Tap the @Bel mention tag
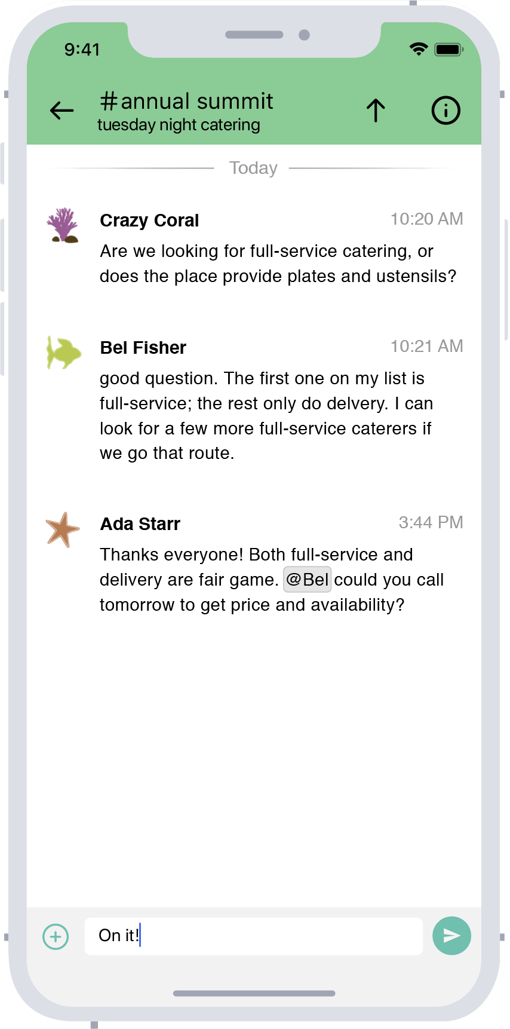The height and width of the screenshot is (1029, 510). 307,580
